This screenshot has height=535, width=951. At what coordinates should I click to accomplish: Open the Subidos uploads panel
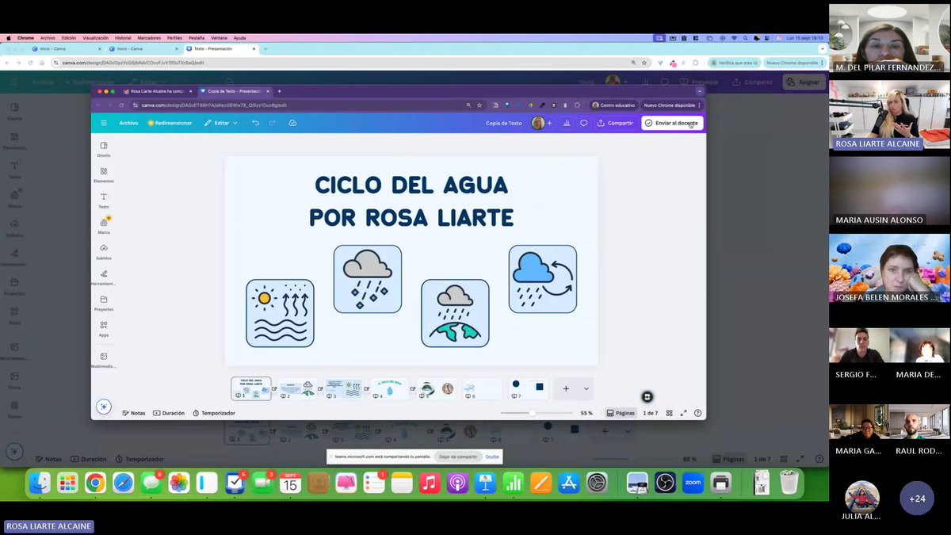pyautogui.click(x=104, y=252)
